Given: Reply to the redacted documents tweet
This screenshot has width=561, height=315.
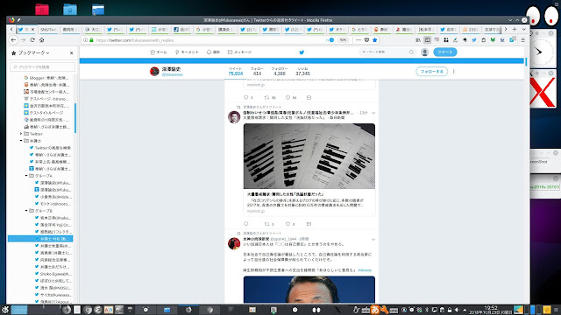Looking at the screenshot, I should pyautogui.click(x=245, y=224).
